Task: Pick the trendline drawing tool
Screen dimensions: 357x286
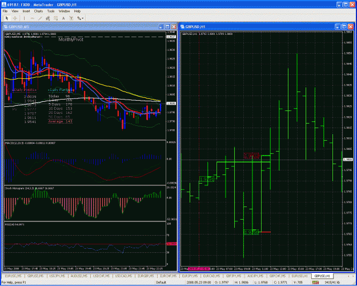Action: coord(40,18)
